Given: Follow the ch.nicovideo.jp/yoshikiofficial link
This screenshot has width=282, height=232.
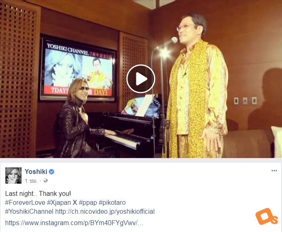Looking at the screenshot, I should [105, 212].
